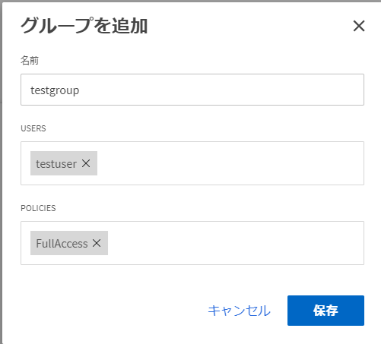Close the グループを追加 dialog with X
This screenshot has height=344, width=381.
(x=359, y=26)
